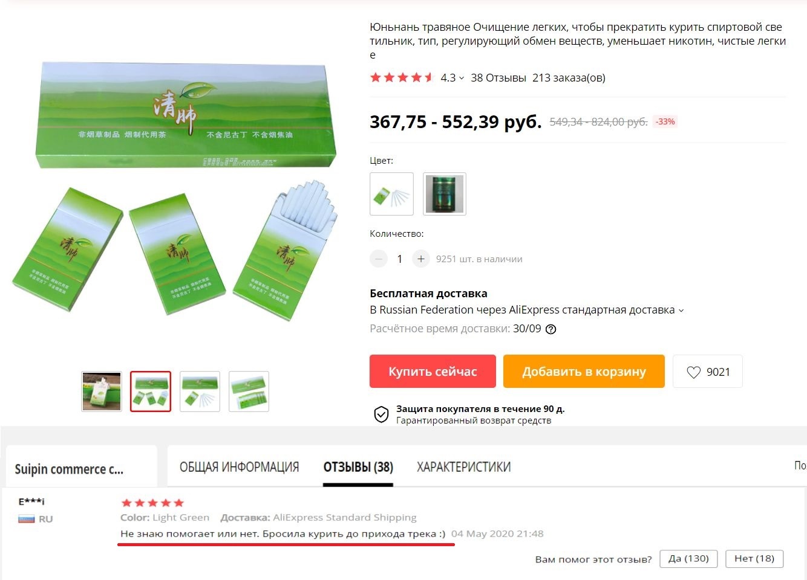Image resolution: width=807 pixels, height=580 pixels.
Task: Open the ХАРАКТЕРИСТИКИ tab
Action: (x=464, y=467)
